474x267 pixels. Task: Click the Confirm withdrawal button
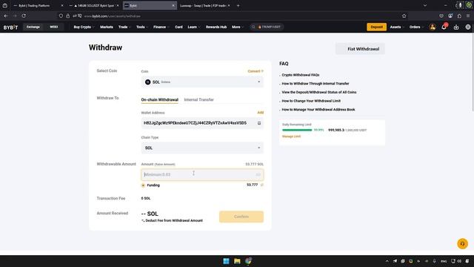tap(241, 217)
